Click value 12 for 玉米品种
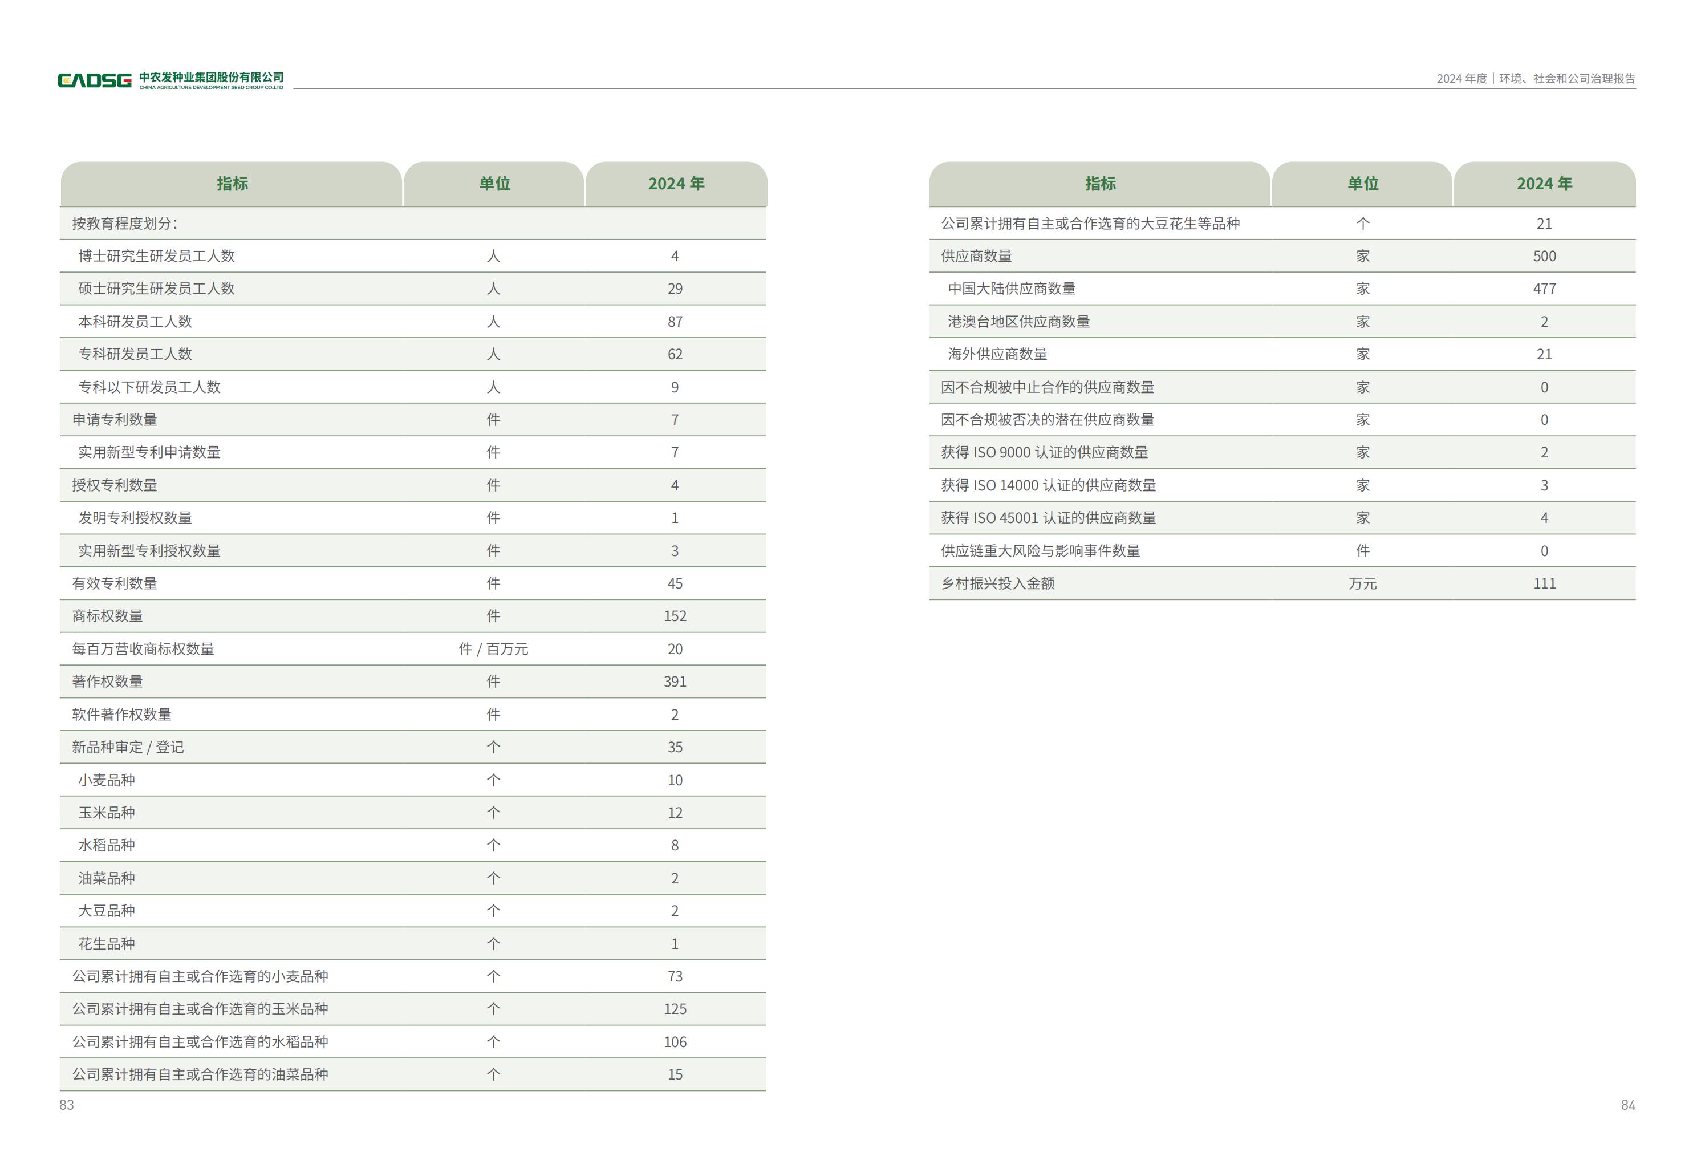Image resolution: width=1697 pixels, height=1152 pixels. [x=675, y=813]
